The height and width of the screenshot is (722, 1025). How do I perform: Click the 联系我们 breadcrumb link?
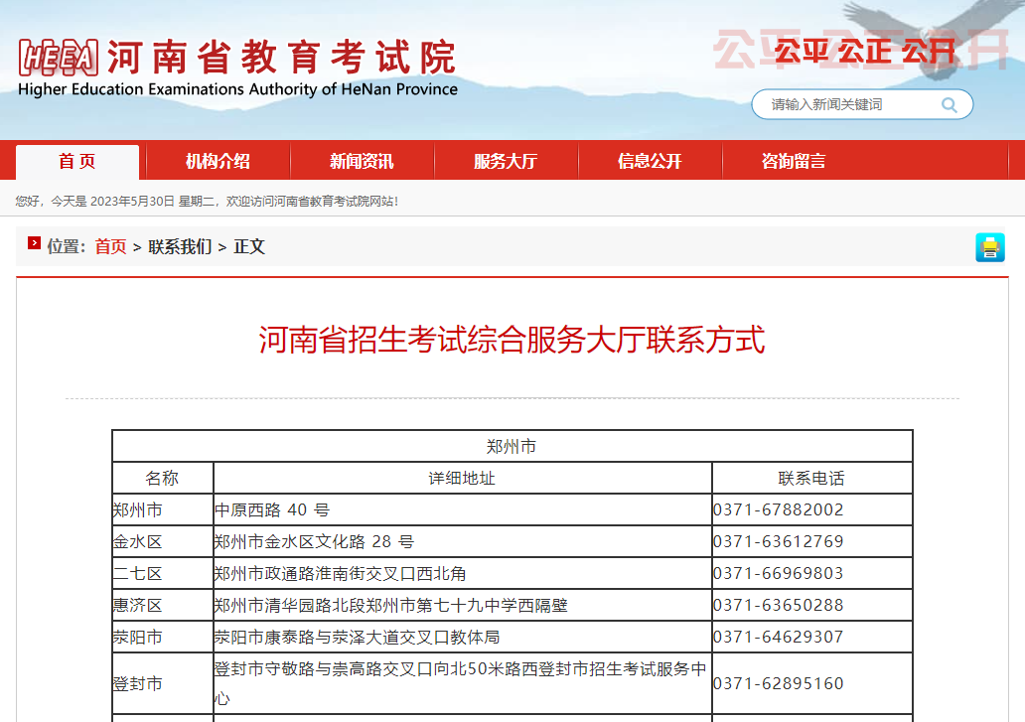pyautogui.click(x=180, y=247)
